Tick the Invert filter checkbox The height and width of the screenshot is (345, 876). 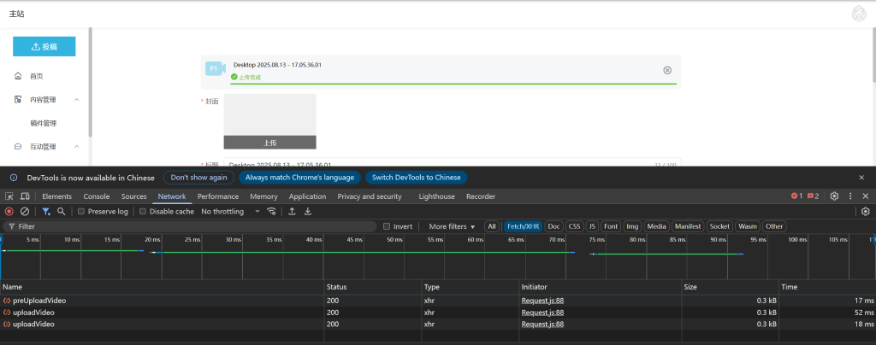coord(387,226)
